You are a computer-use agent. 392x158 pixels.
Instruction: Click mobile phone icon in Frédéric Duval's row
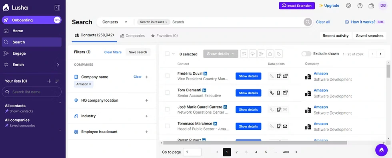[x=279, y=76]
